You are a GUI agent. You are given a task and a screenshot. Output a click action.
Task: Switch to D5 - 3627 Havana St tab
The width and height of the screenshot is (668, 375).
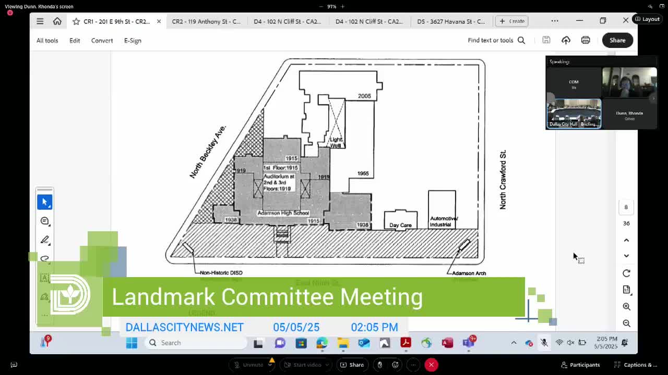[x=451, y=21]
